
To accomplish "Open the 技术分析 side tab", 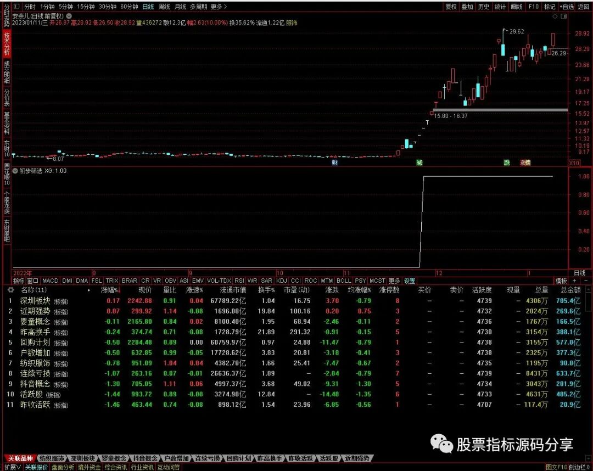I will 7,43.
